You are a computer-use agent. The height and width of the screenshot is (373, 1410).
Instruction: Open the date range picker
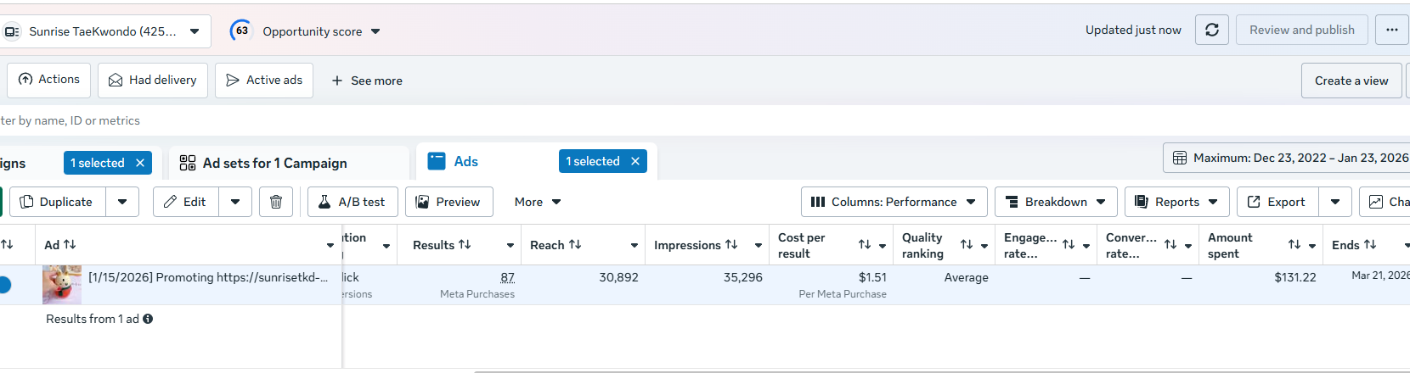tap(1289, 158)
